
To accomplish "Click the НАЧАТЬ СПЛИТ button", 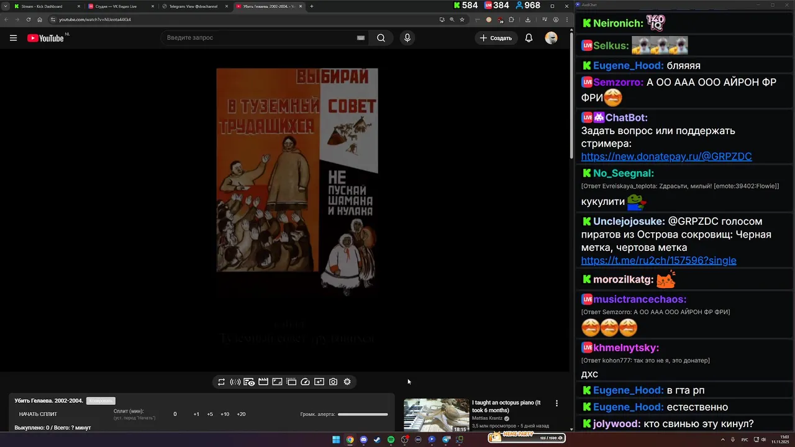I will (x=38, y=414).
